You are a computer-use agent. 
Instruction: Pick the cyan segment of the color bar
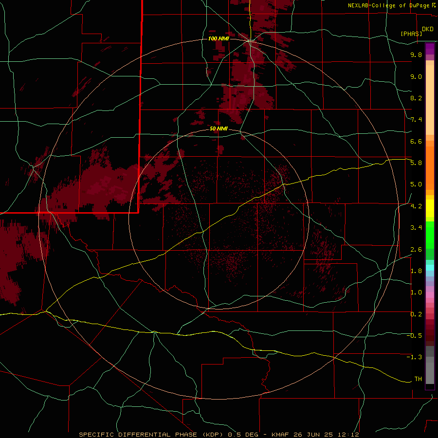(x=430, y=267)
